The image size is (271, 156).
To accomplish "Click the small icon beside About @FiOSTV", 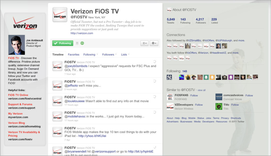I will click(x=169, y=10).
